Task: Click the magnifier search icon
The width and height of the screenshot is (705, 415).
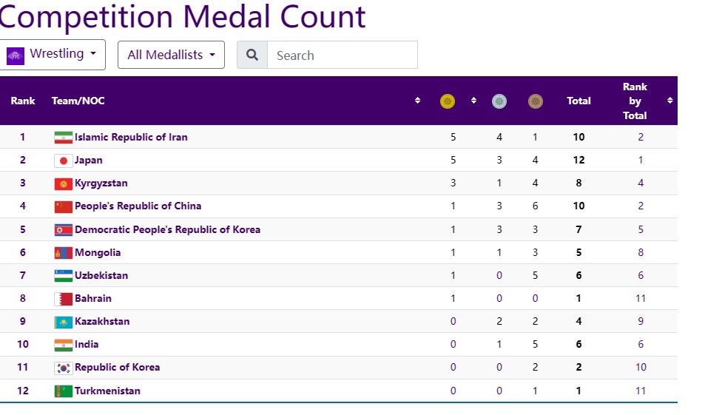Action: 252,55
